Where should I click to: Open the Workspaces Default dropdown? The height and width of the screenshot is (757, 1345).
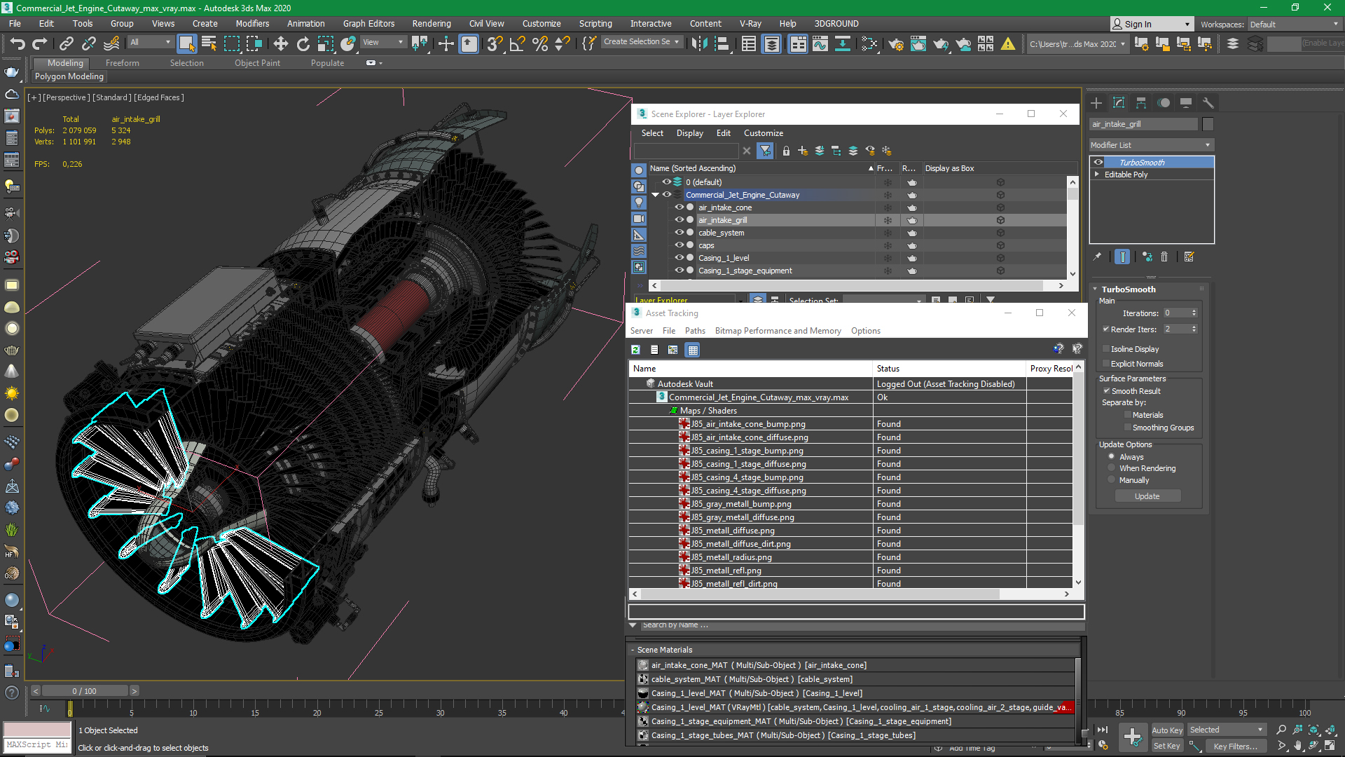[1293, 24]
